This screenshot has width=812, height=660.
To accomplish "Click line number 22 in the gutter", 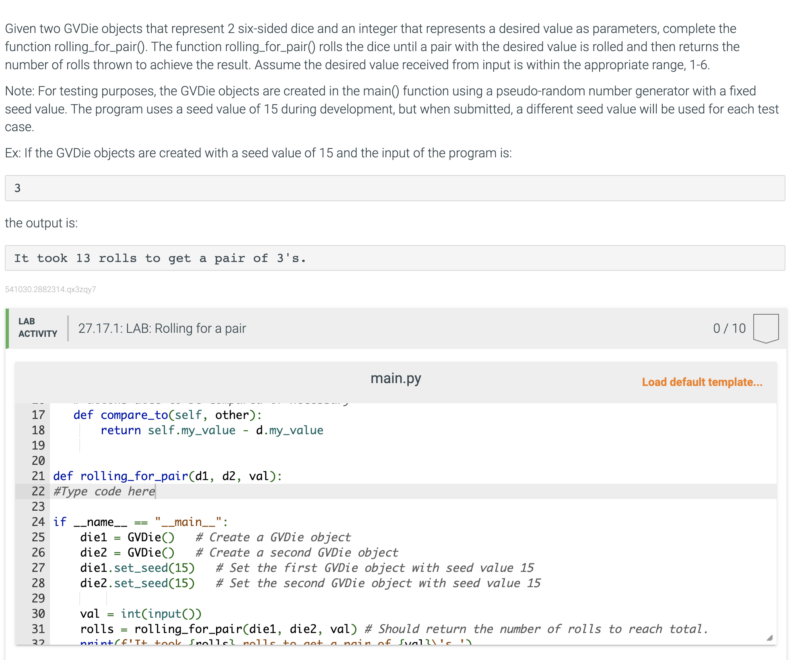I will pos(38,491).
